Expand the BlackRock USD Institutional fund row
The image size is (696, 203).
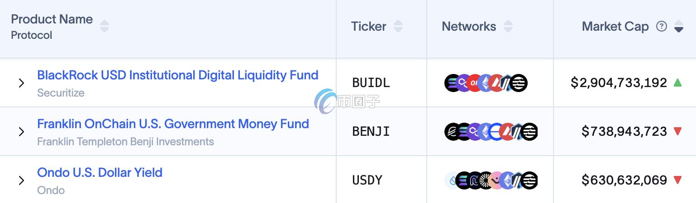[21, 83]
